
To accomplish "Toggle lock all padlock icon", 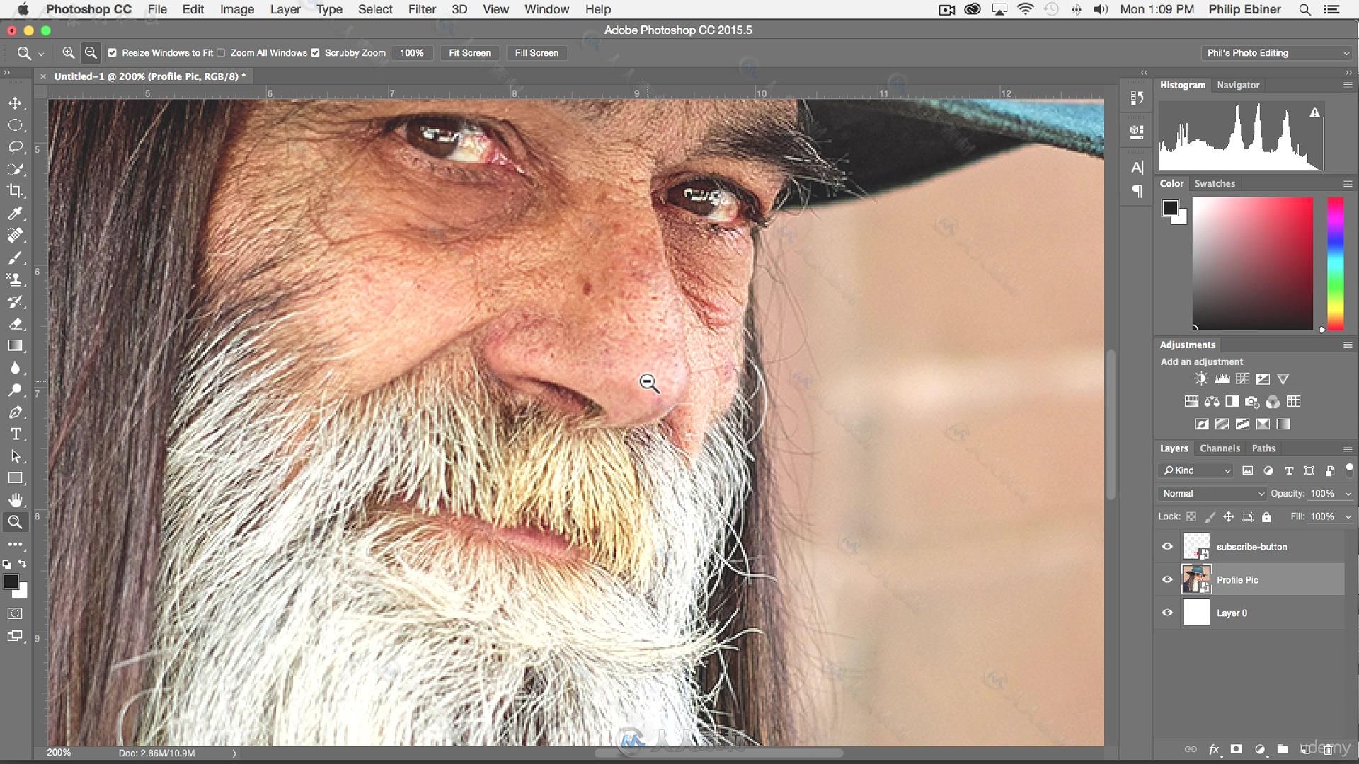I will tap(1266, 517).
